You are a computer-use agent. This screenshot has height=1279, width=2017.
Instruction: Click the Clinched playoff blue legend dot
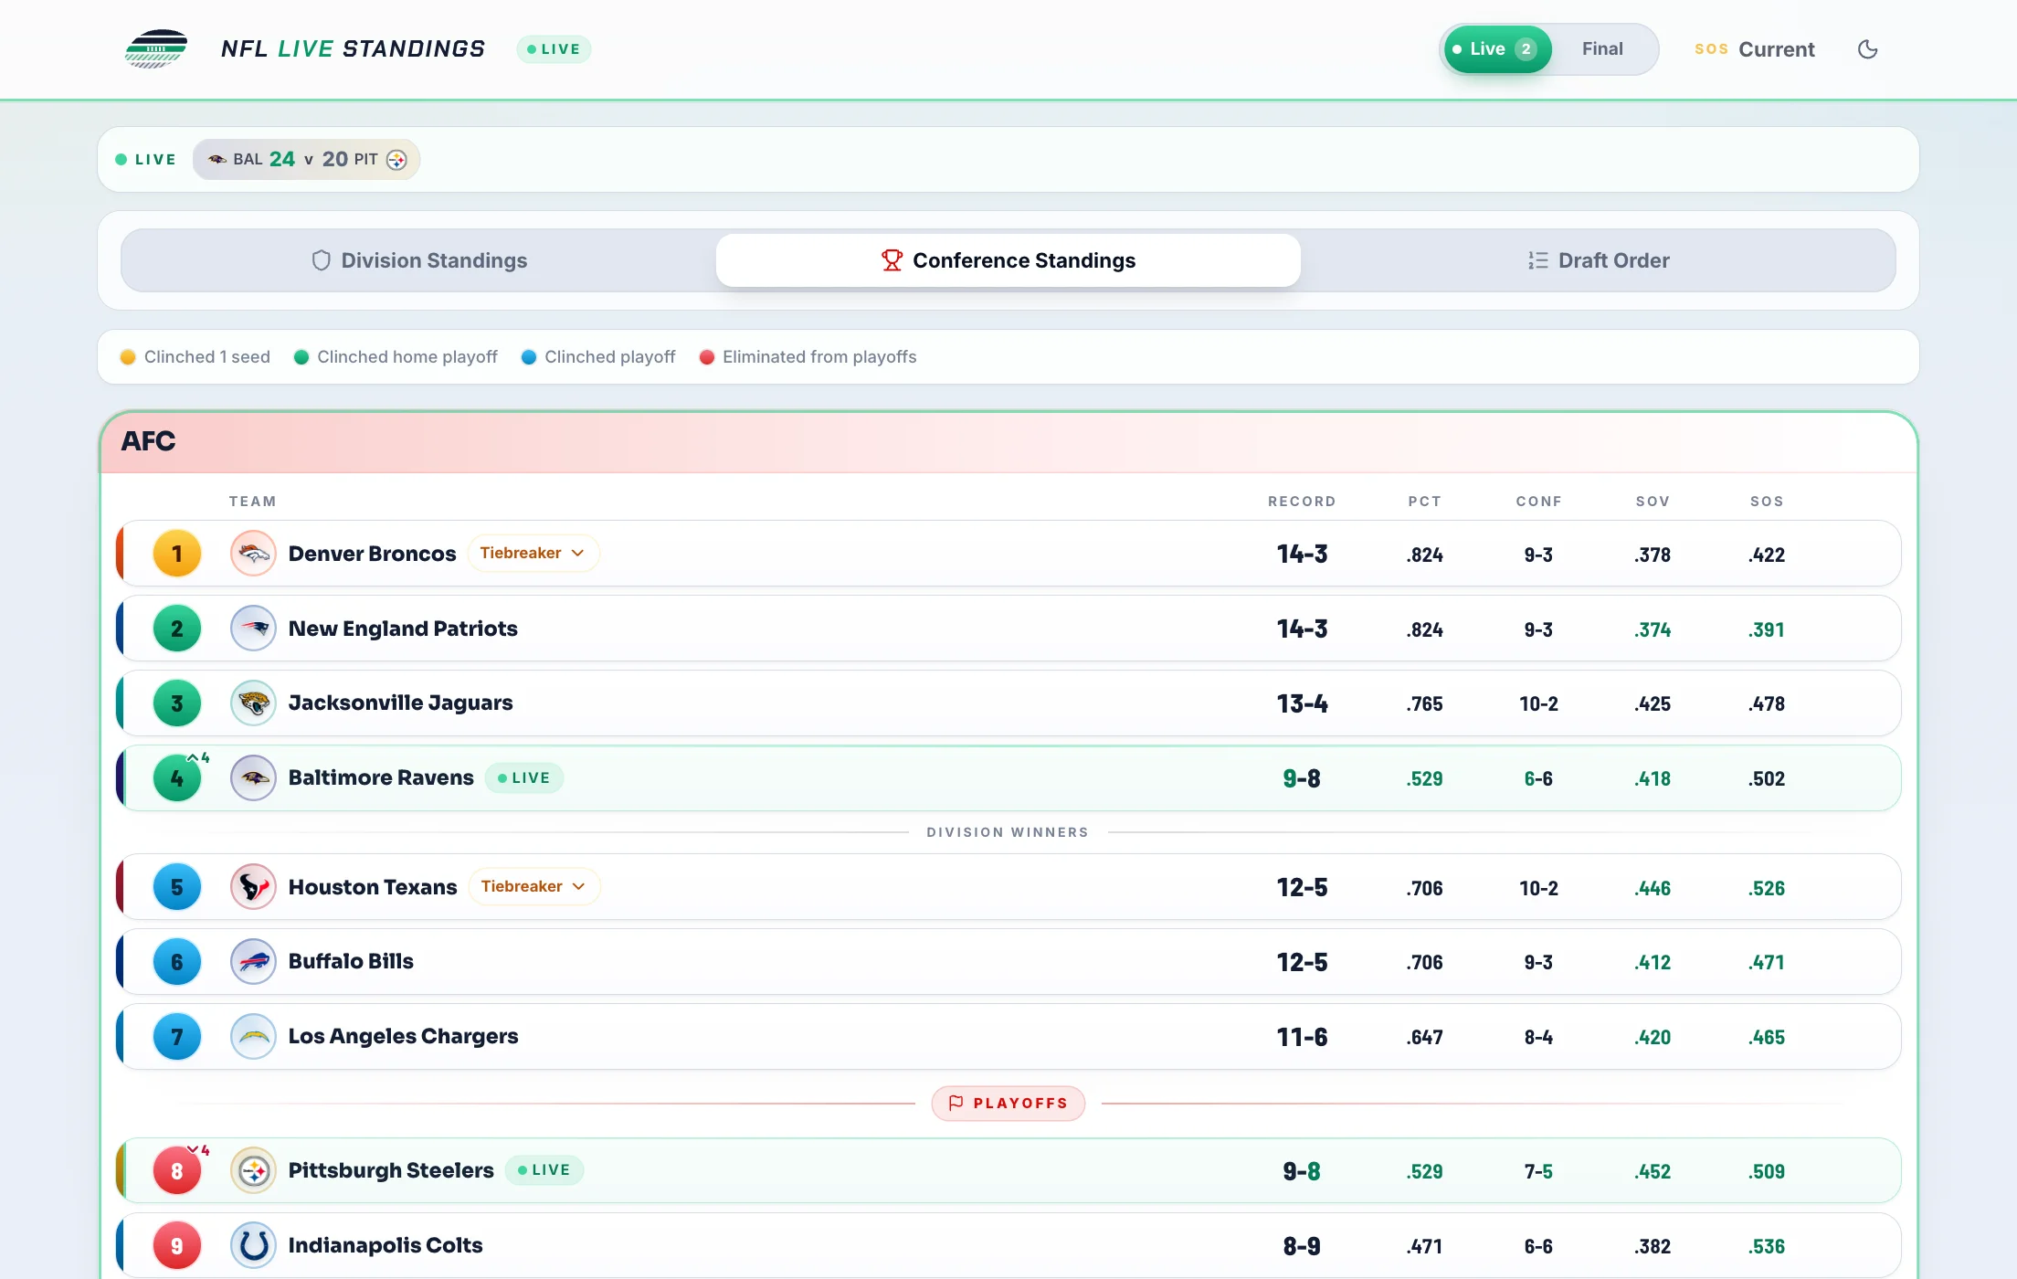[x=528, y=357]
